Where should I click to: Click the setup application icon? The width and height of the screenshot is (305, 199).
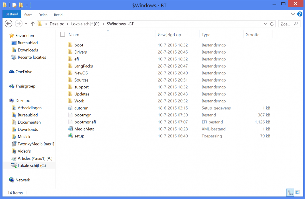pyautogui.click(x=70, y=136)
